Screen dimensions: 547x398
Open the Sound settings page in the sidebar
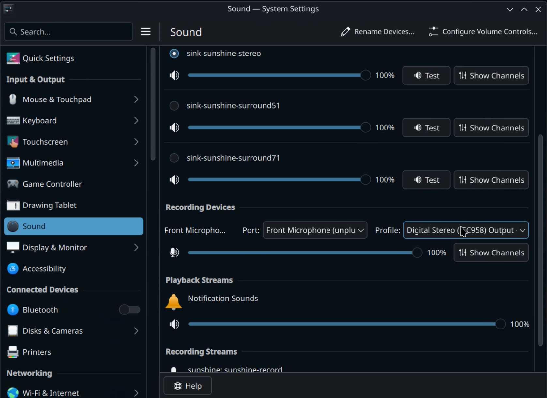click(73, 226)
